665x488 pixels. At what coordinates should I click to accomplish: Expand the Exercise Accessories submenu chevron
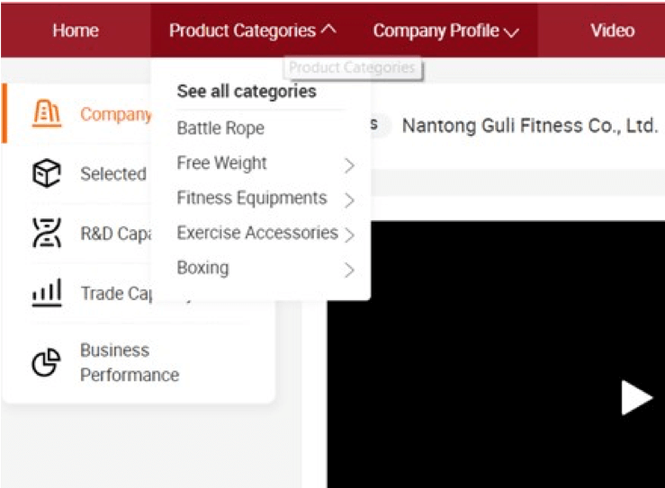pos(349,235)
